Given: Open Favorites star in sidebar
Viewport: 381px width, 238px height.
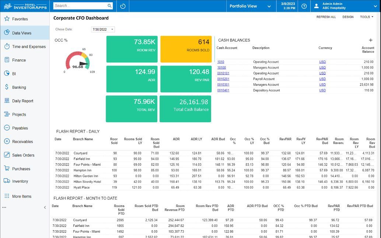Looking at the screenshot, I should coord(7,19).
